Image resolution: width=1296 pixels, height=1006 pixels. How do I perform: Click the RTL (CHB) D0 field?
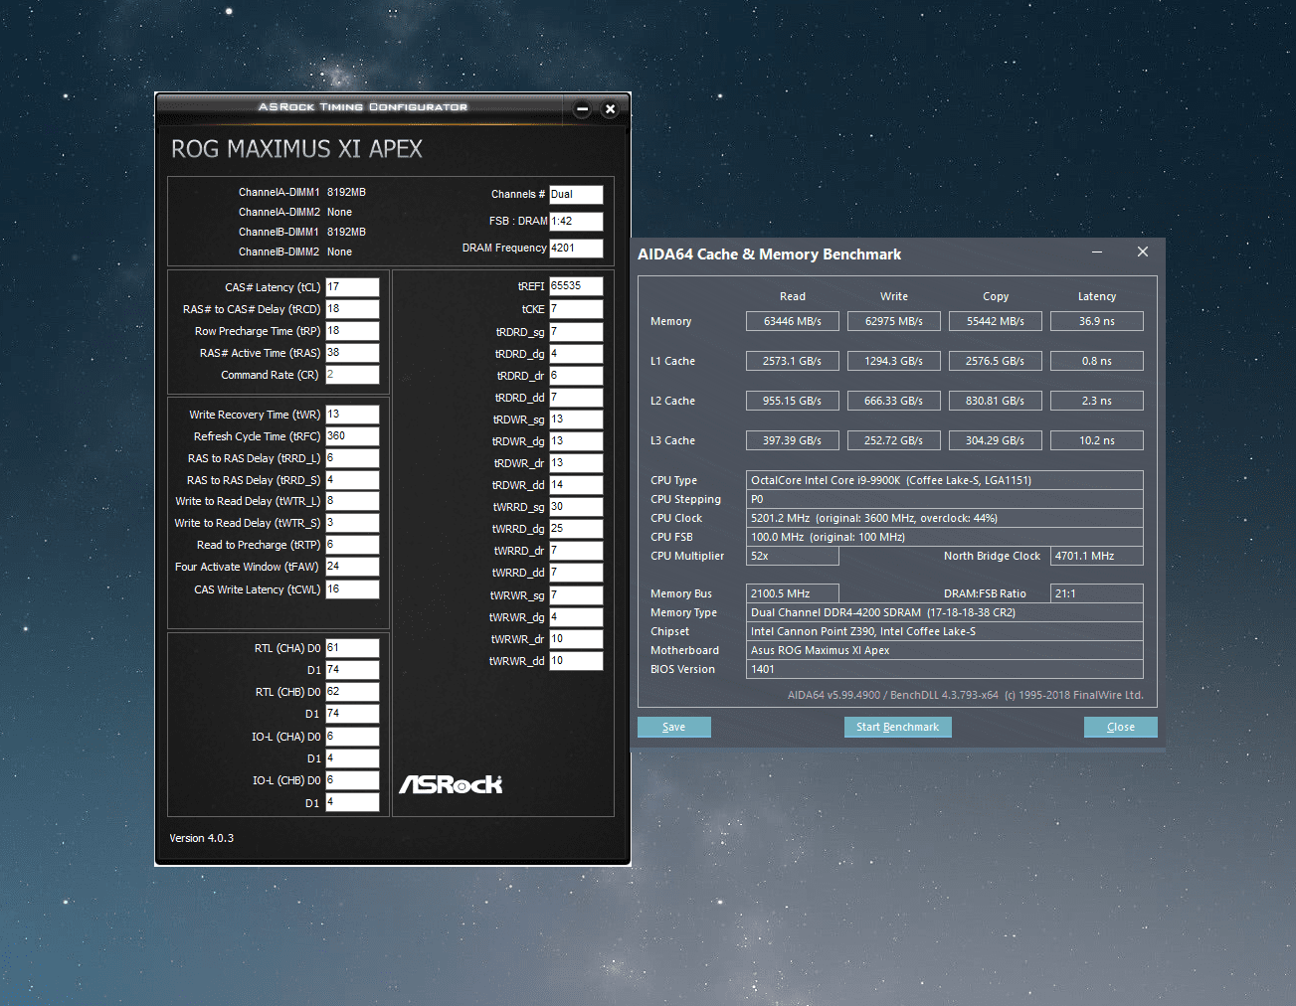[352, 692]
